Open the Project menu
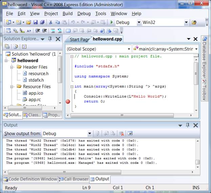The height and width of the screenshot is (193, 211). coord(51,14)
